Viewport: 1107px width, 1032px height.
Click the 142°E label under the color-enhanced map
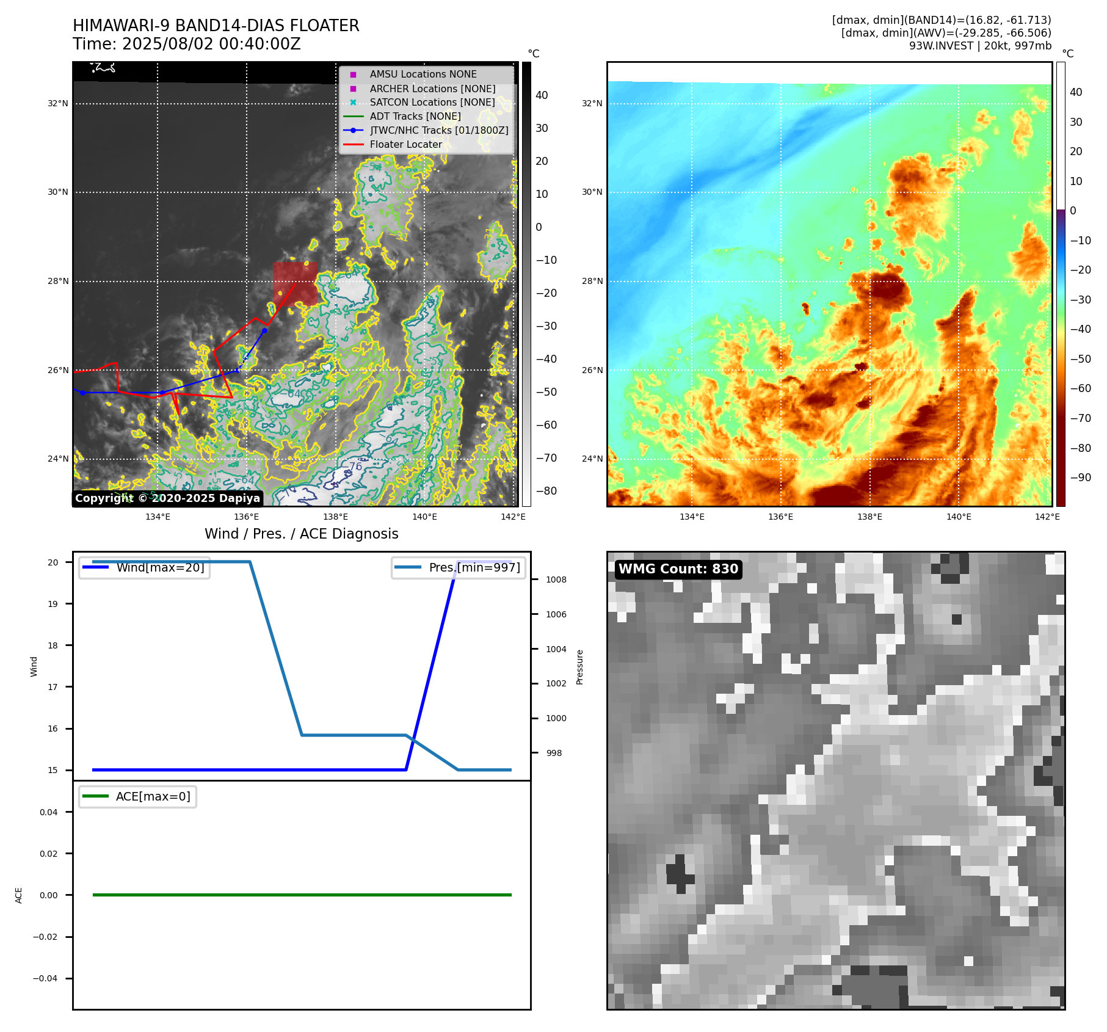tap(1048, 517)
